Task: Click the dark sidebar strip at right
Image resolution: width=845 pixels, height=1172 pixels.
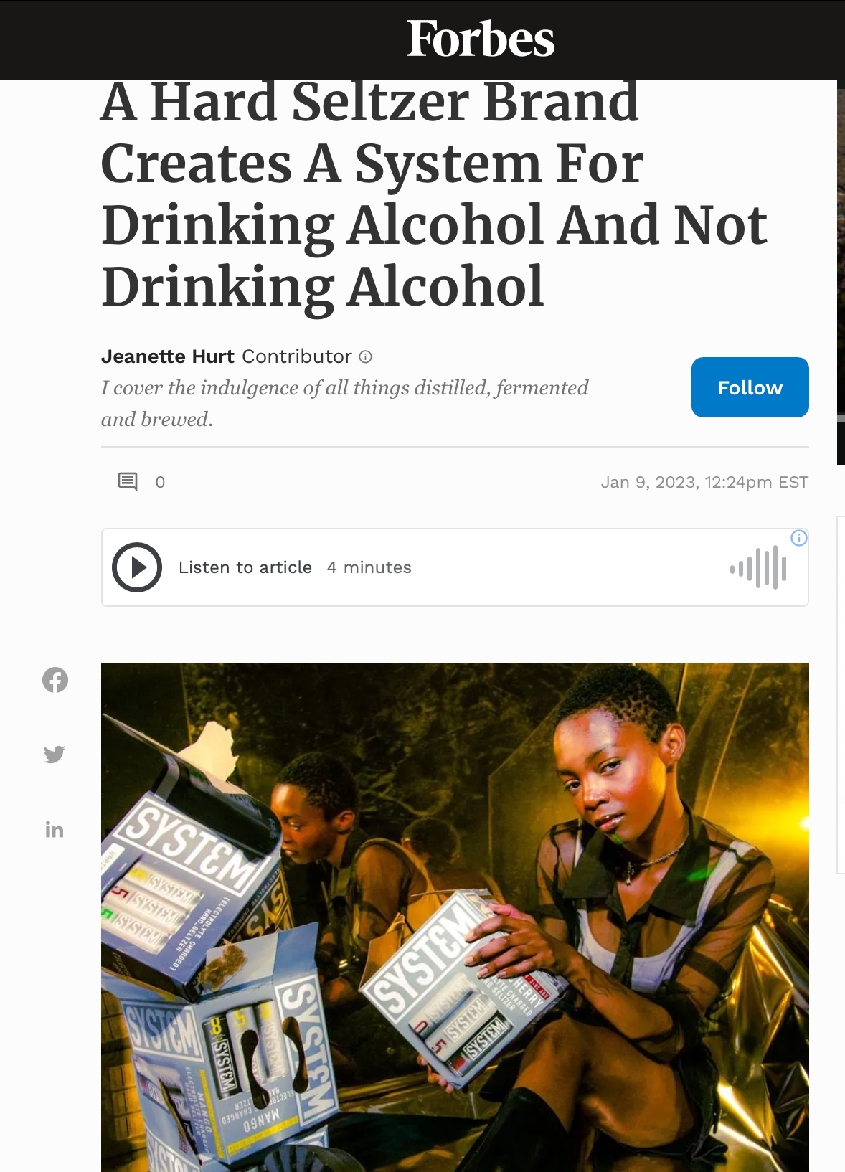Action: click(841, 273)
